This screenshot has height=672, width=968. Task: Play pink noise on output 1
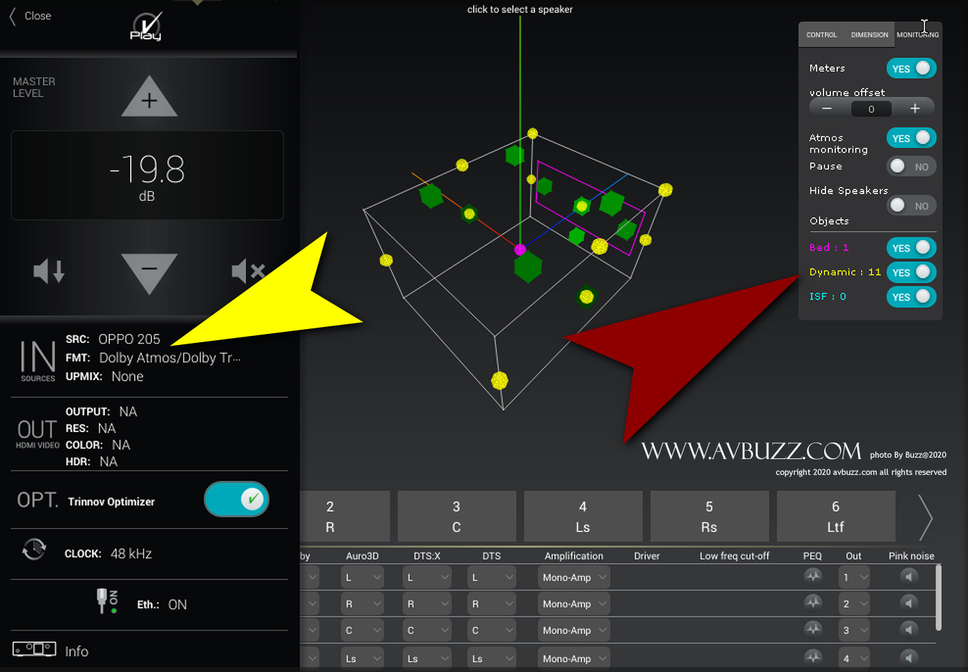coord(909,577)
